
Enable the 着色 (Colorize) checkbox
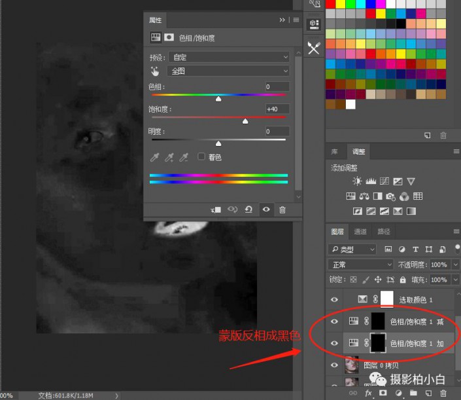pyautogui.click(x=201, y=157)
